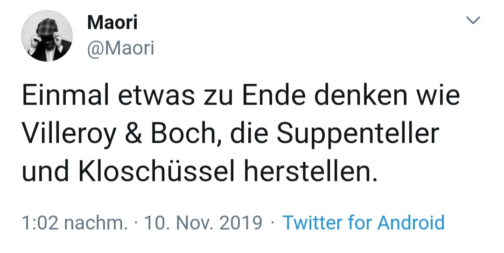Open the tweet options chevron menu
This screenshot has height=253, width=504.
pyautogui.click(x=474, y=20)
